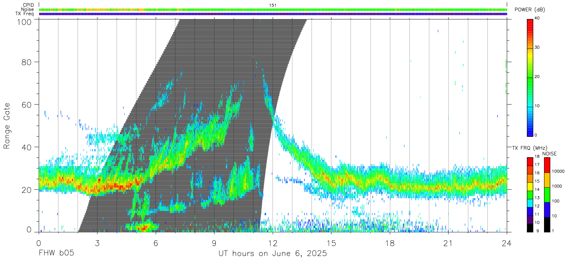The width and height of the screenshot is (570, 263).
Task: Click the TX FRQ (MHz) legend title
Action: pyautogui.click(x=530, y=148)
